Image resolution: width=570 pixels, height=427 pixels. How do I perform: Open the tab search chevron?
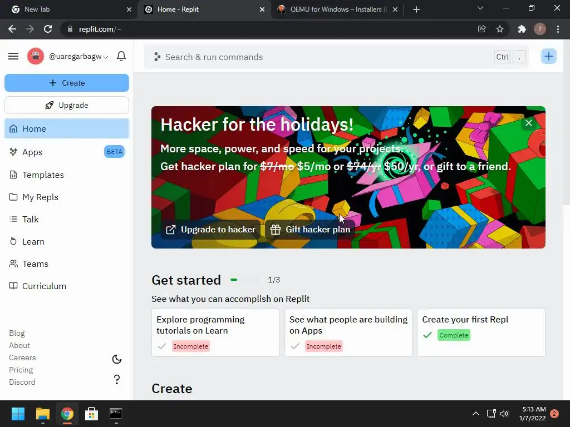(480, 8)
